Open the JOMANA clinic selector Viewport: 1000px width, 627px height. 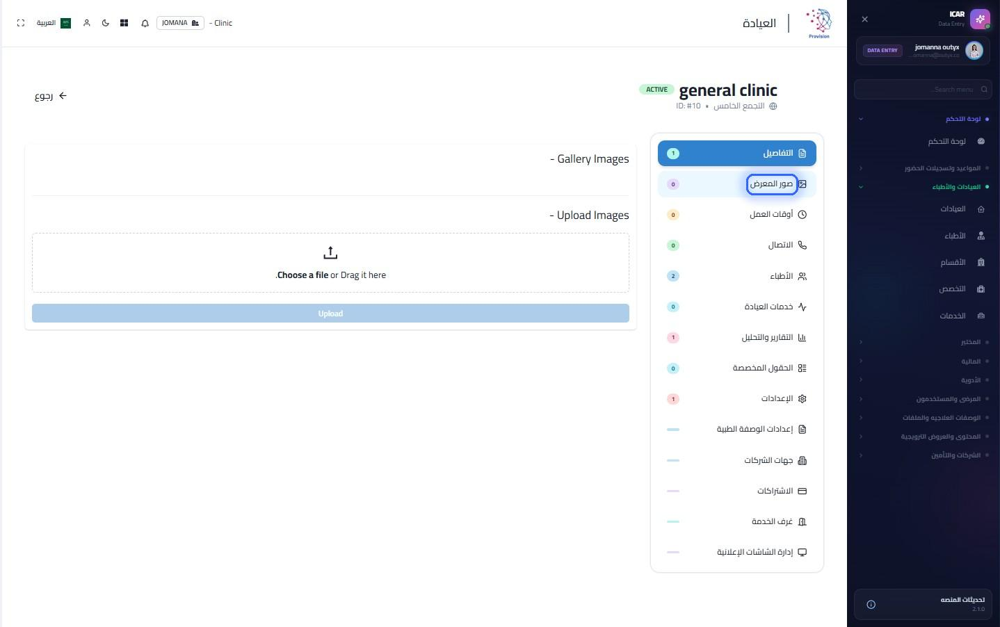pyautogui.click(x=180, y=23)
